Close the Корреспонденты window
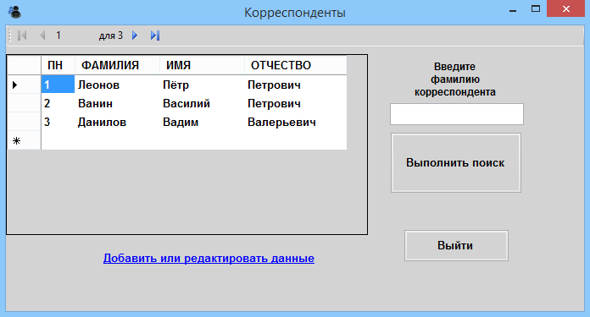 click(565, 9)
